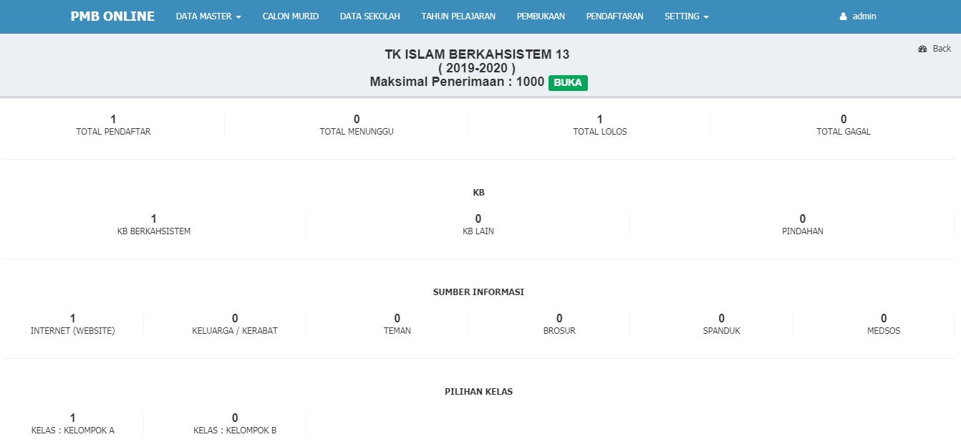Open the SETTING dropdown menu

pos(686,16)
